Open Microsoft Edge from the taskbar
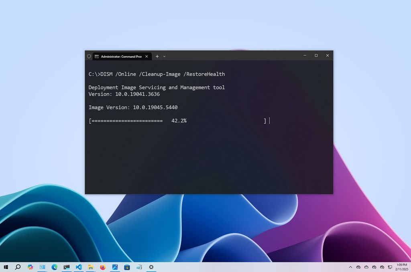Screen dimensions: 411x272 55,267
